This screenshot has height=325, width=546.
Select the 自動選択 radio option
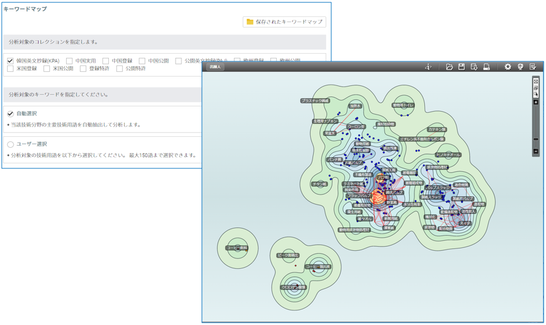11,114
